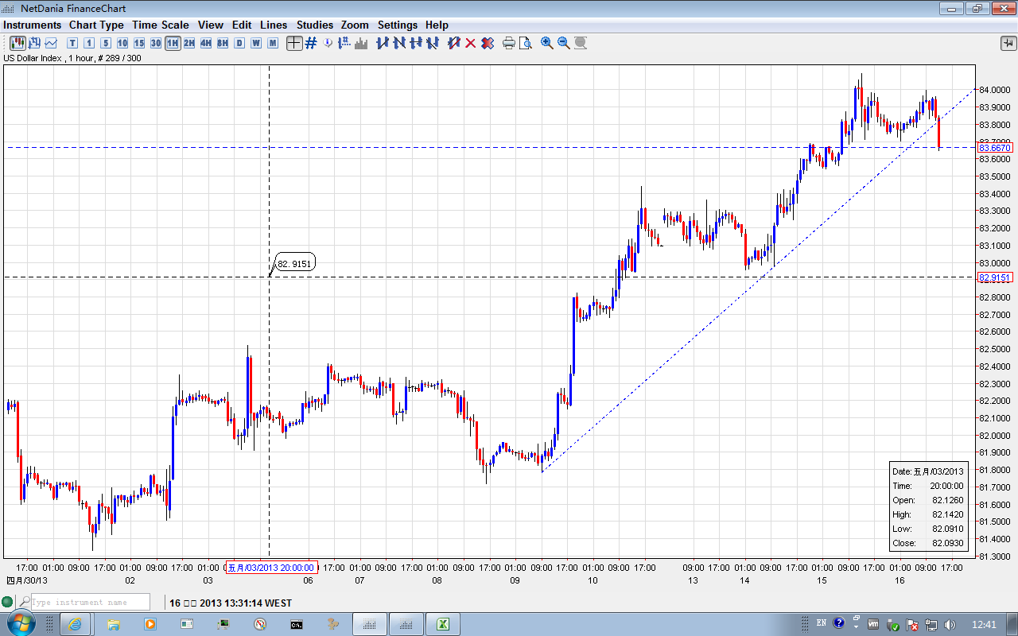
Task: Delete all lines with the blue-red X icon
Action: (487, 43)
